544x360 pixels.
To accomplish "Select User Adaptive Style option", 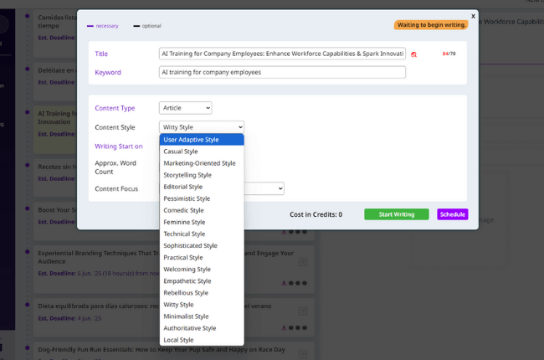I will click(201, 140).
